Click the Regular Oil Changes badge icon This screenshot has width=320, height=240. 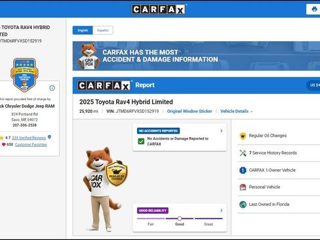coord(243,136)
